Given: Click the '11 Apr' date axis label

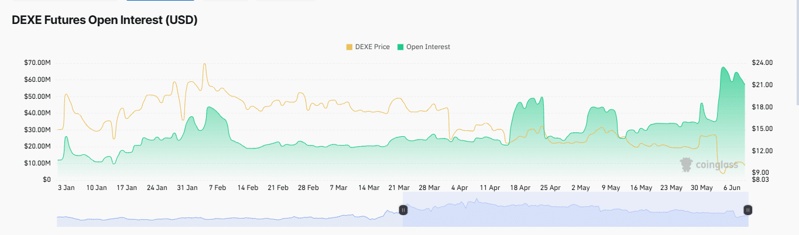Looking at the screenshot, I should click(x=490, y=188).
